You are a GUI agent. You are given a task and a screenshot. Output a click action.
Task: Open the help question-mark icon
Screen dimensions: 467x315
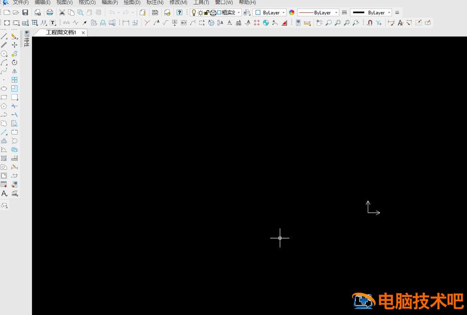179,12
